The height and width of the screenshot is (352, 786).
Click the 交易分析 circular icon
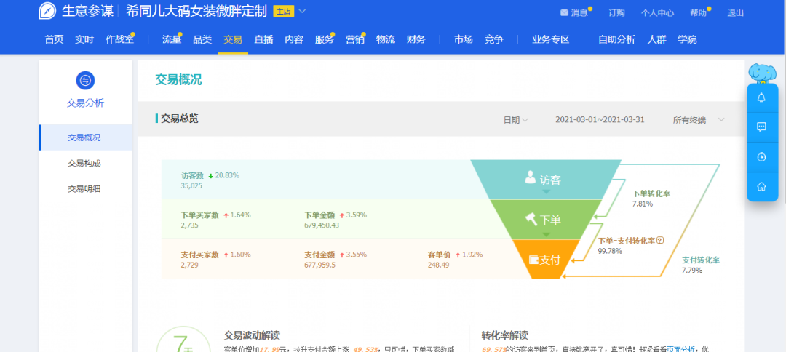(85, 81)
